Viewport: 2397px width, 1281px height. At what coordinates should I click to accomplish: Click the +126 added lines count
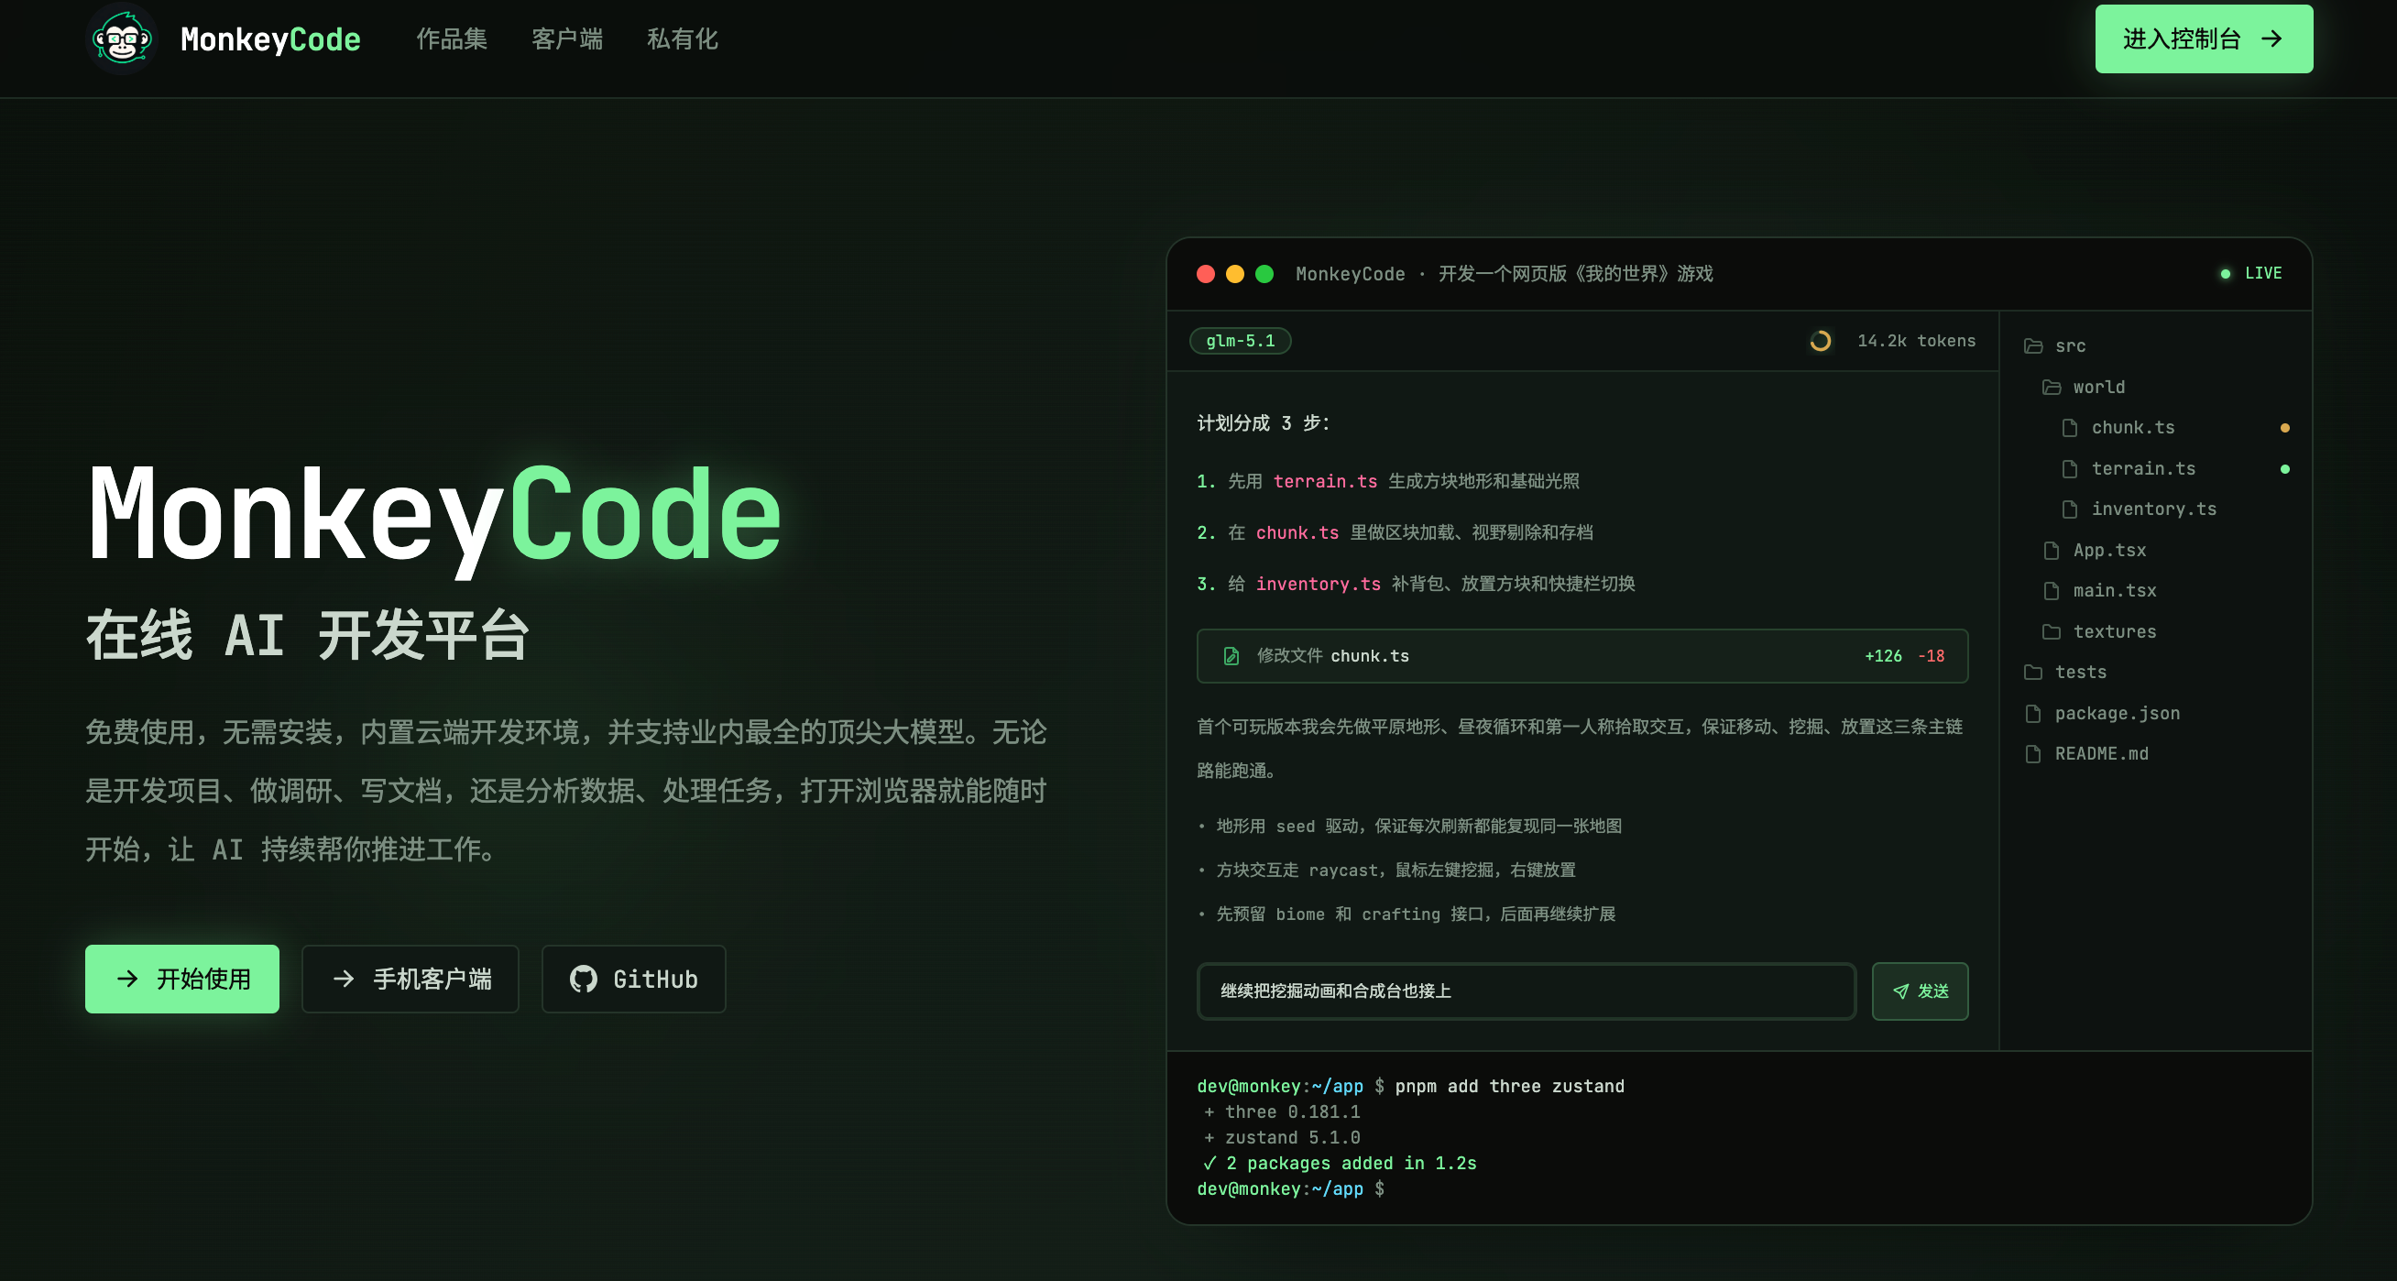(1883, 656)
